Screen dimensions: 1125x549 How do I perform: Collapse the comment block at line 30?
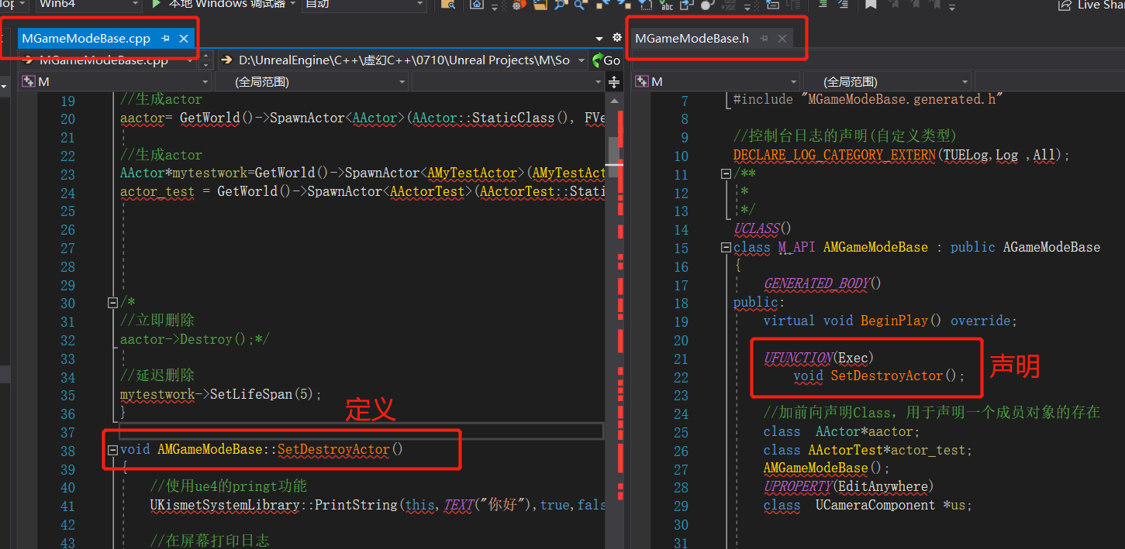point(112,303)
